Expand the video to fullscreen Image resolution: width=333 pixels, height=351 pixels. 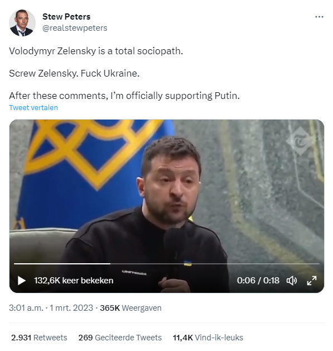(312, 281)
